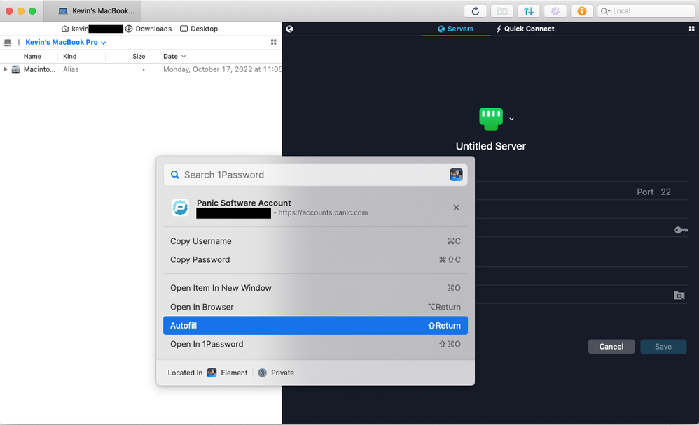Dismiss the Panic Software Account item
Image resolution: width=699 pixels, height=425 pixels.
(456, 208)
